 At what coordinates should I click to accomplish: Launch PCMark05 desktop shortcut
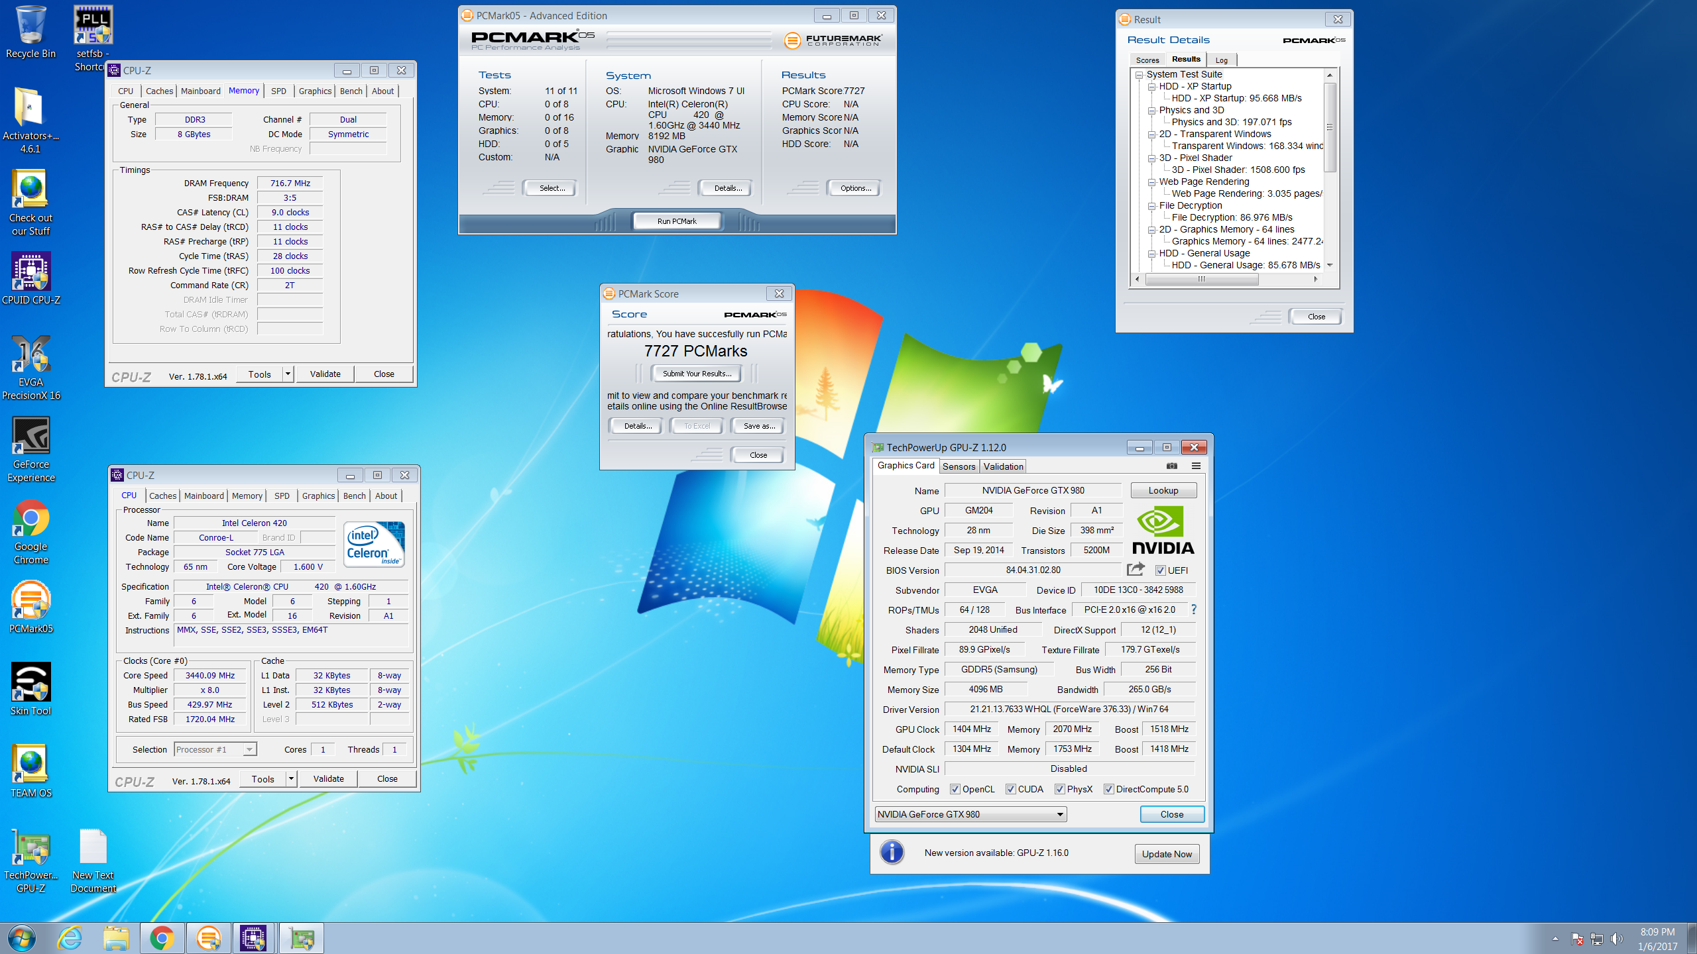coord(30,606)
